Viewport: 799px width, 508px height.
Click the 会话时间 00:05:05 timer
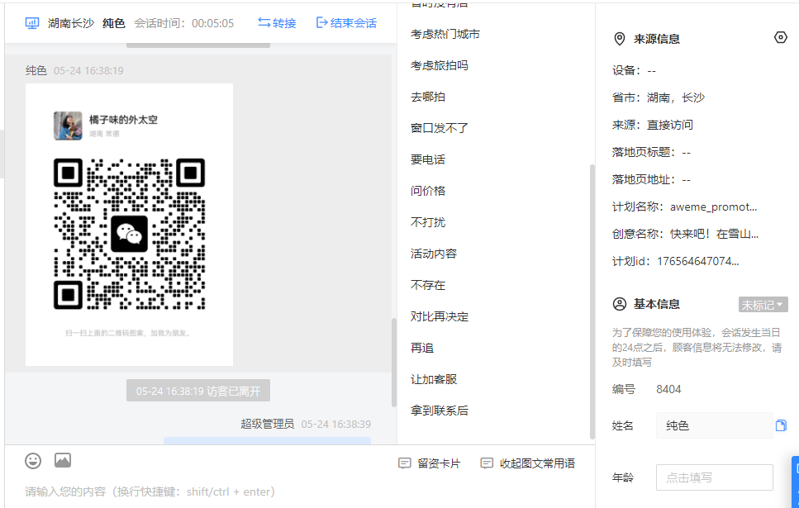[184, 23]
